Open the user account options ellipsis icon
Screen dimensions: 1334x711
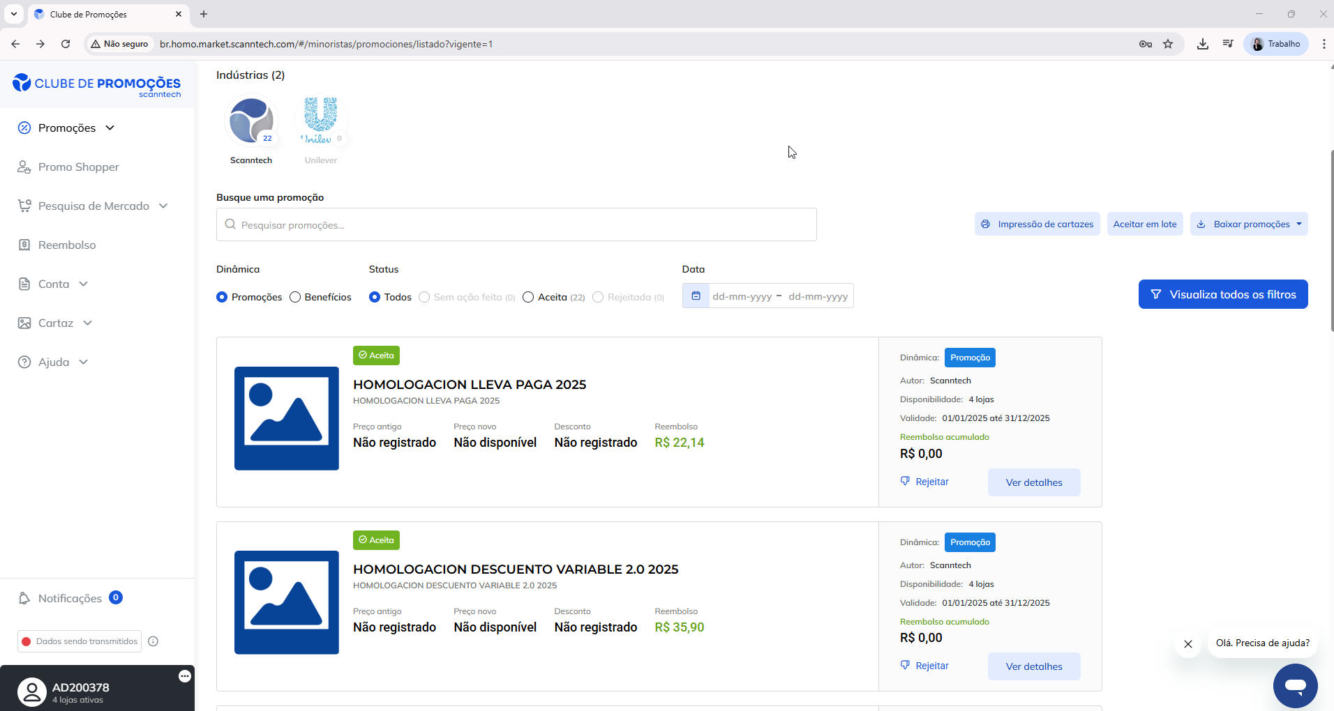point(185,676)
